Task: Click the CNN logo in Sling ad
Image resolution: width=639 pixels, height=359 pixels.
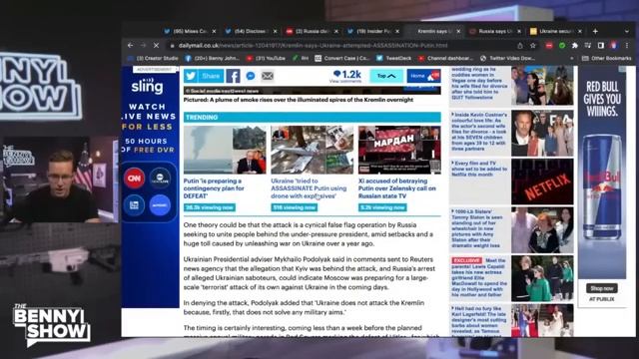Action: pyautogui.click(x=134, y=179)
